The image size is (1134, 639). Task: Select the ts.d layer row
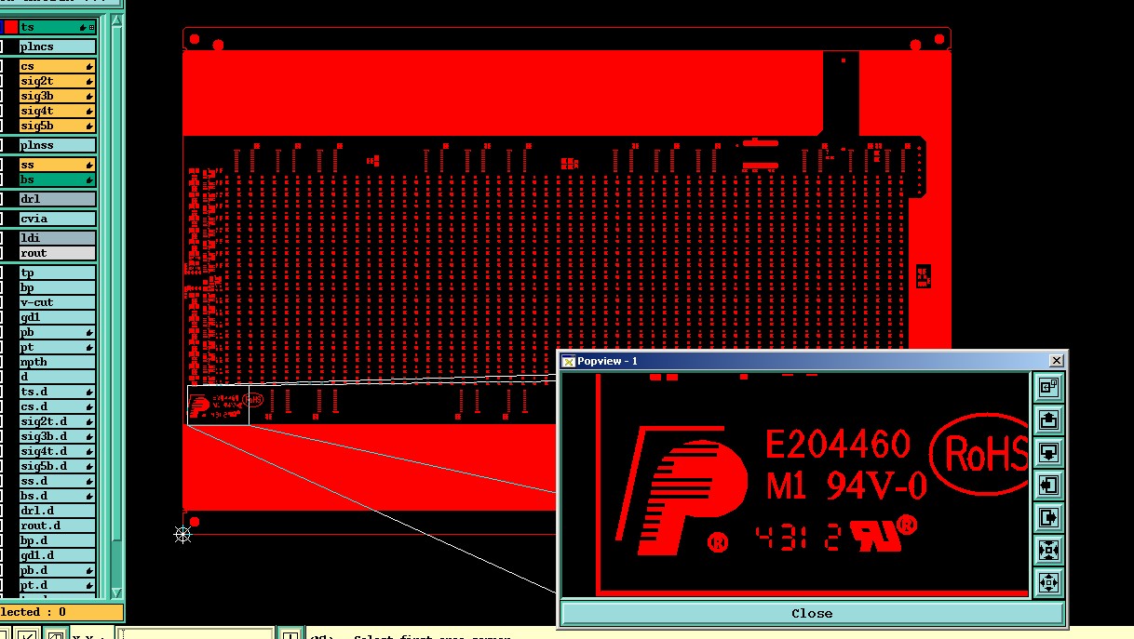point(58,392)
